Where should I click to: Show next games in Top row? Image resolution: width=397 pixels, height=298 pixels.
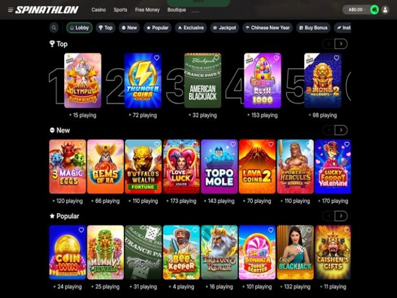[341, 44]
